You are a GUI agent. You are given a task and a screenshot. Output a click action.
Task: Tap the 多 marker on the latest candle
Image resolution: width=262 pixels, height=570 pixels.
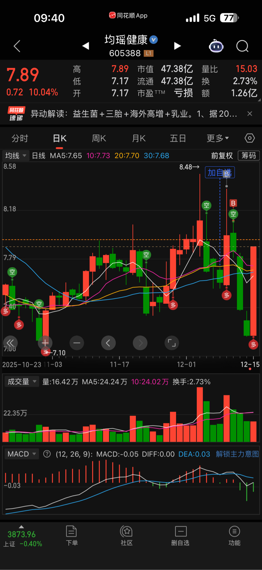[253, 344]
